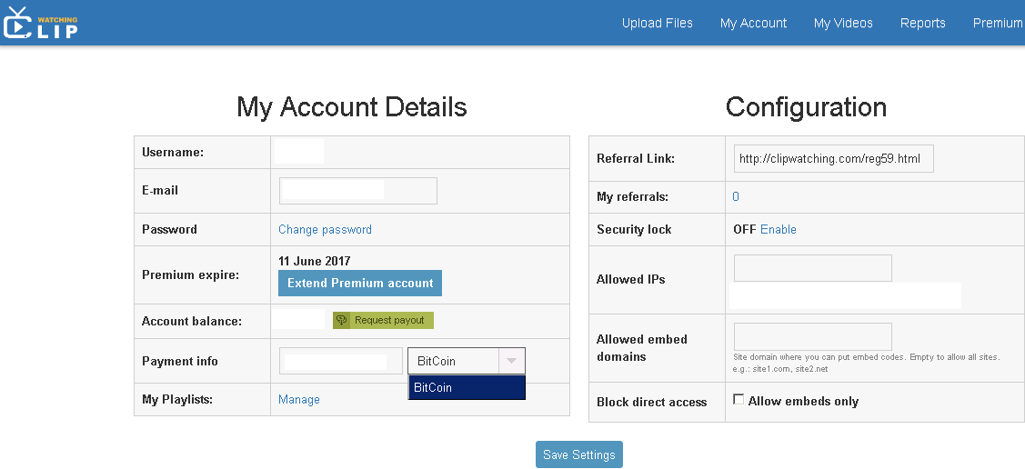Select BitCoin from the open dropdown list

467,387
